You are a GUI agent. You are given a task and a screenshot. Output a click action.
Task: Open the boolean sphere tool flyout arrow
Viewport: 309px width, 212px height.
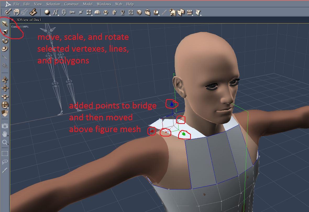(159, 15)
